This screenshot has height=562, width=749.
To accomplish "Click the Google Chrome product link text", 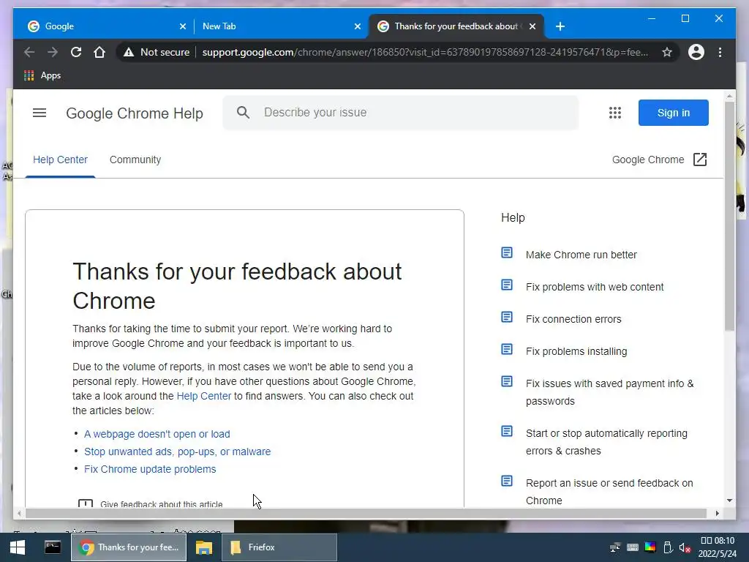I will [x=648, y=160].
